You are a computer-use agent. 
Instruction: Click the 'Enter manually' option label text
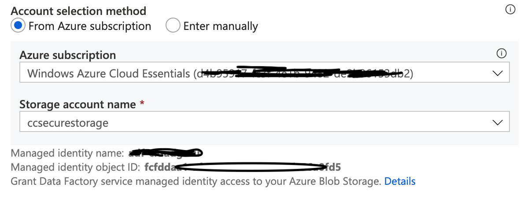(x=221, y=26)
